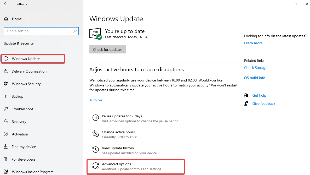Open Windows Insider Program settings

(x=33, y=172)
